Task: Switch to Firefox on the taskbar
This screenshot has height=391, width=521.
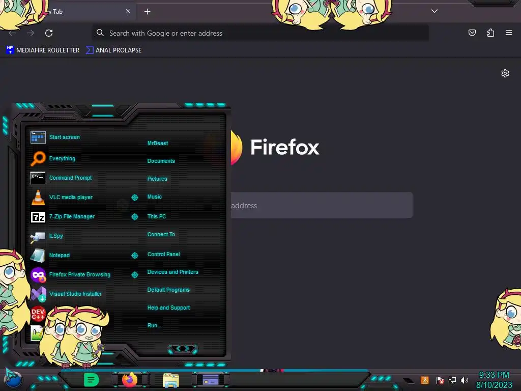Action: pos(130,379)
